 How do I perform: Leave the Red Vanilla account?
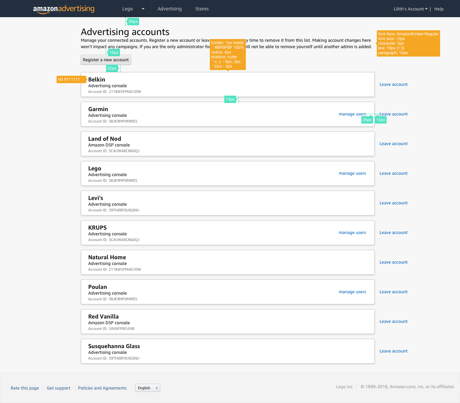(393, 322)
